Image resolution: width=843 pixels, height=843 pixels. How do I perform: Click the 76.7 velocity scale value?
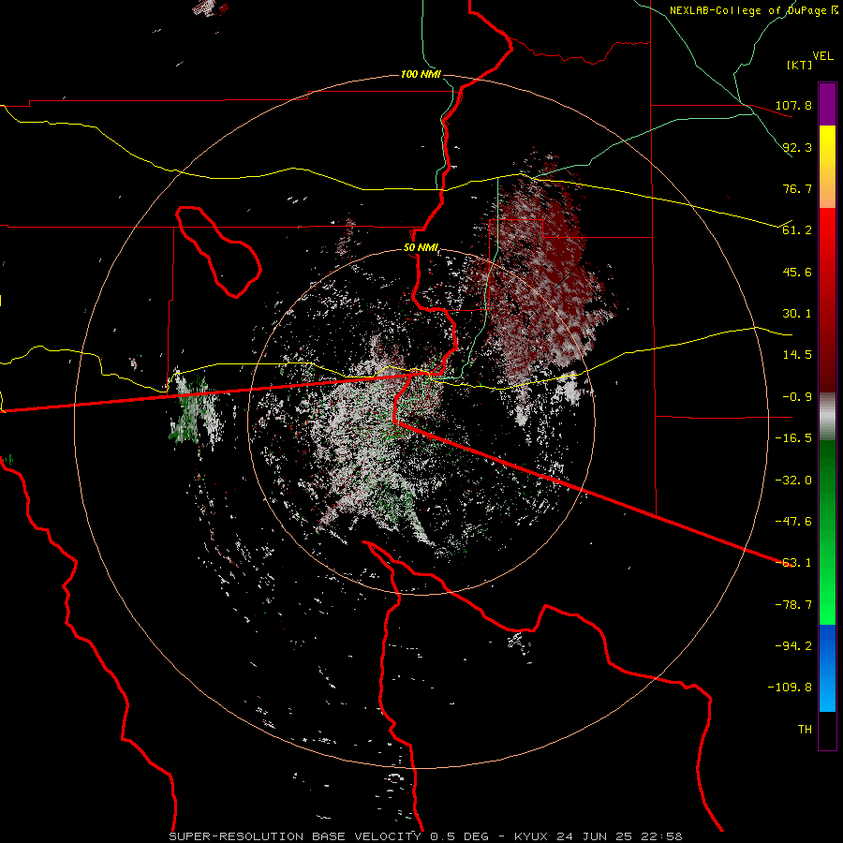click(797, 188)
